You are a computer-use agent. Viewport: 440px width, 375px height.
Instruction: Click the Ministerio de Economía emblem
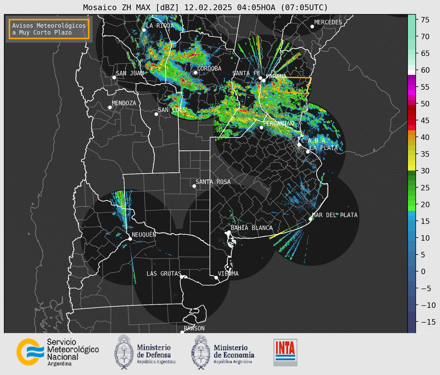point(201,352)
